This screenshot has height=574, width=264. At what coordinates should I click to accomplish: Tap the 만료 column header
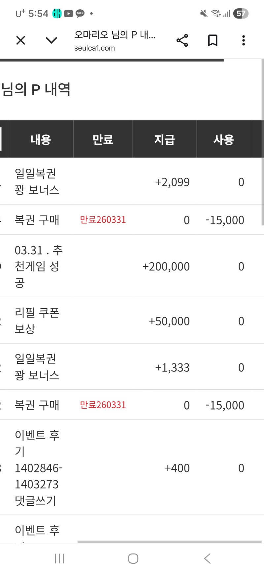click(x=103, y=139)
